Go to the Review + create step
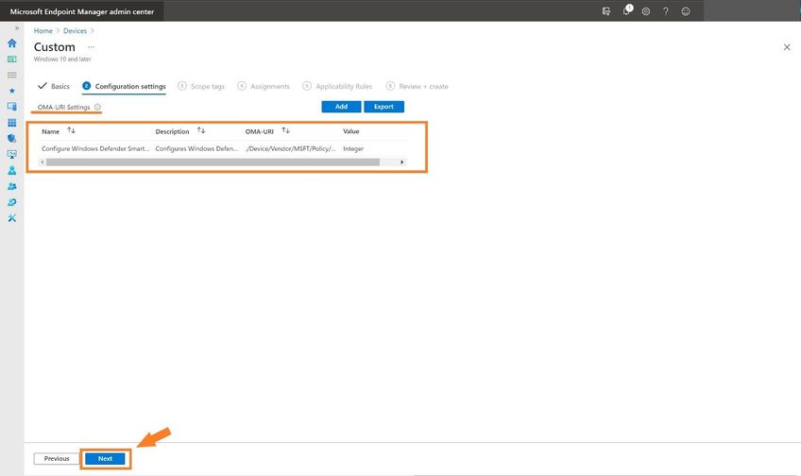The width and height of the screenshot is (801, 476). [x=417, y=86]
